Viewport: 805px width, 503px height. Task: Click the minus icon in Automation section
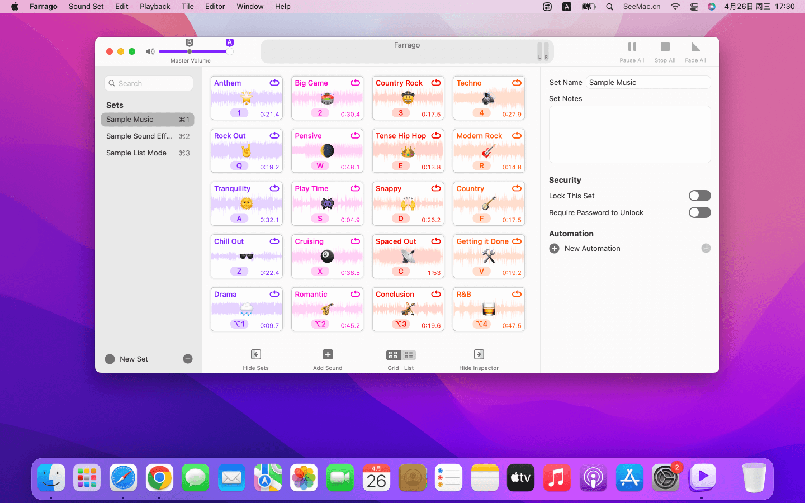706,248
